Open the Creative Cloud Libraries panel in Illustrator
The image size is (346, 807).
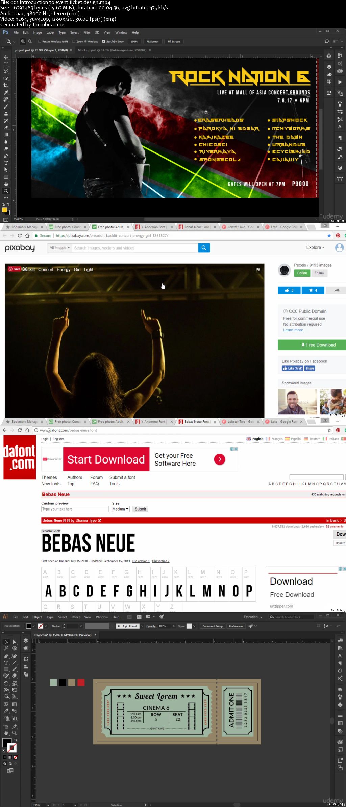point(340,742)
